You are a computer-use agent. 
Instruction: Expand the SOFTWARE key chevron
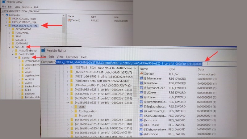pyautogui.click(x=10, y=43)
